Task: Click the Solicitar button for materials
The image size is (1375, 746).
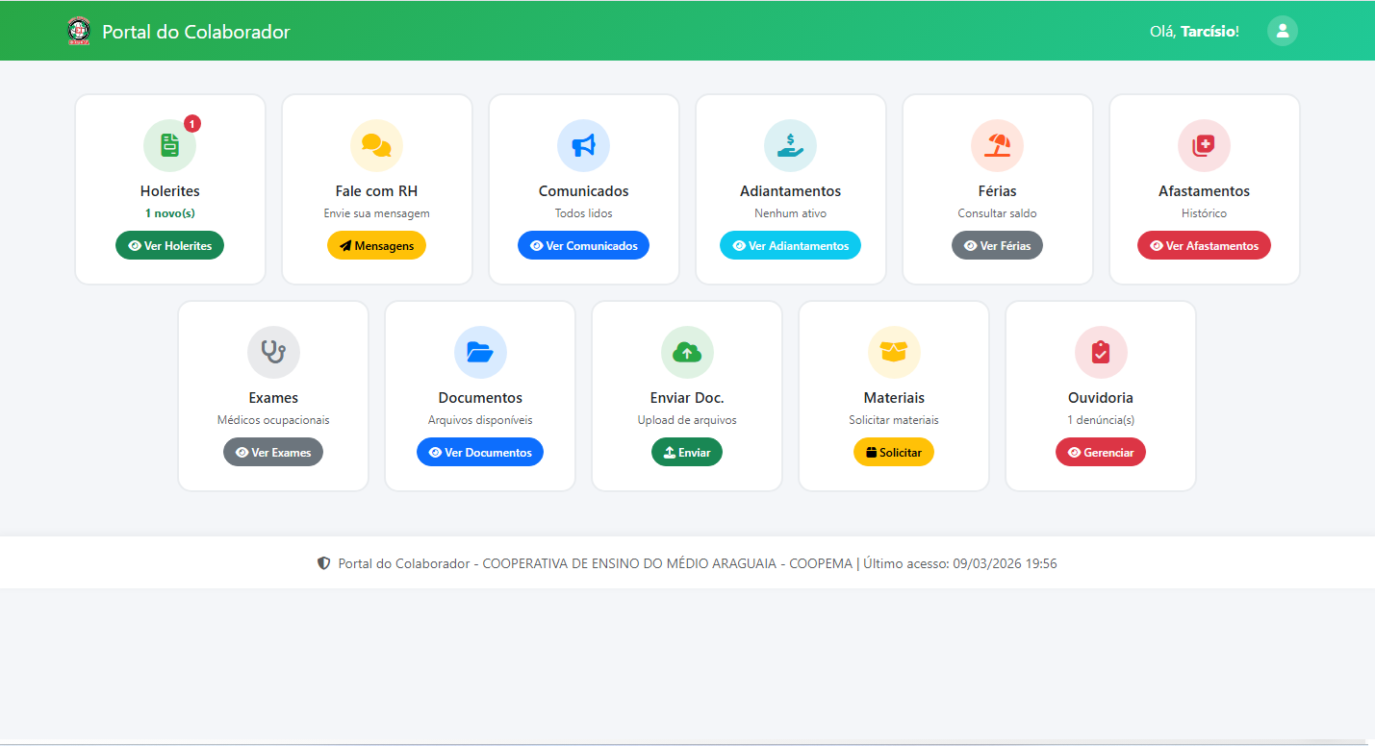Action: (894, 452)
